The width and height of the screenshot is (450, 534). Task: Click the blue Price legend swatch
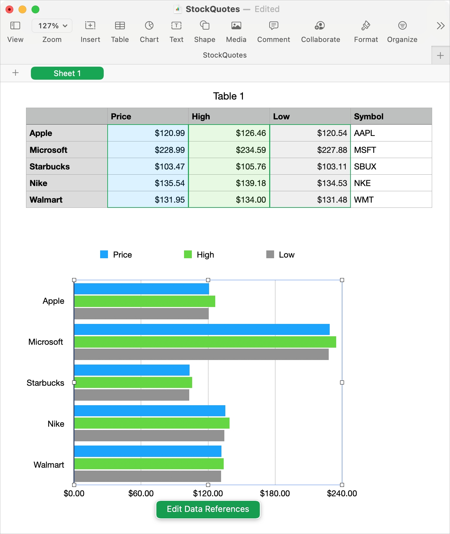104,254
